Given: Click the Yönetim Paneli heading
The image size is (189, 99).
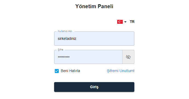Looking at the screenshot, I should pyautogui.click(x=94, y=6).
